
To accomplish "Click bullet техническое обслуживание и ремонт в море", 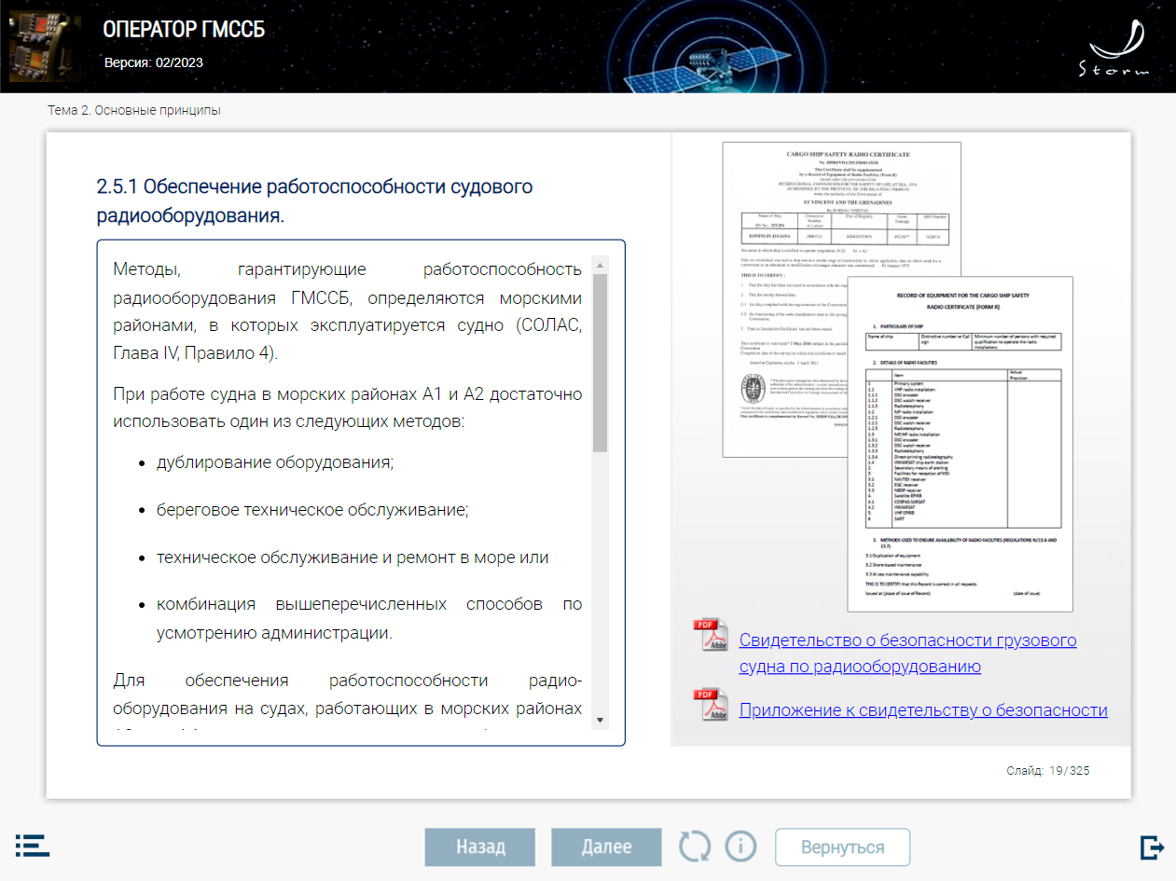I will (353, 558).
